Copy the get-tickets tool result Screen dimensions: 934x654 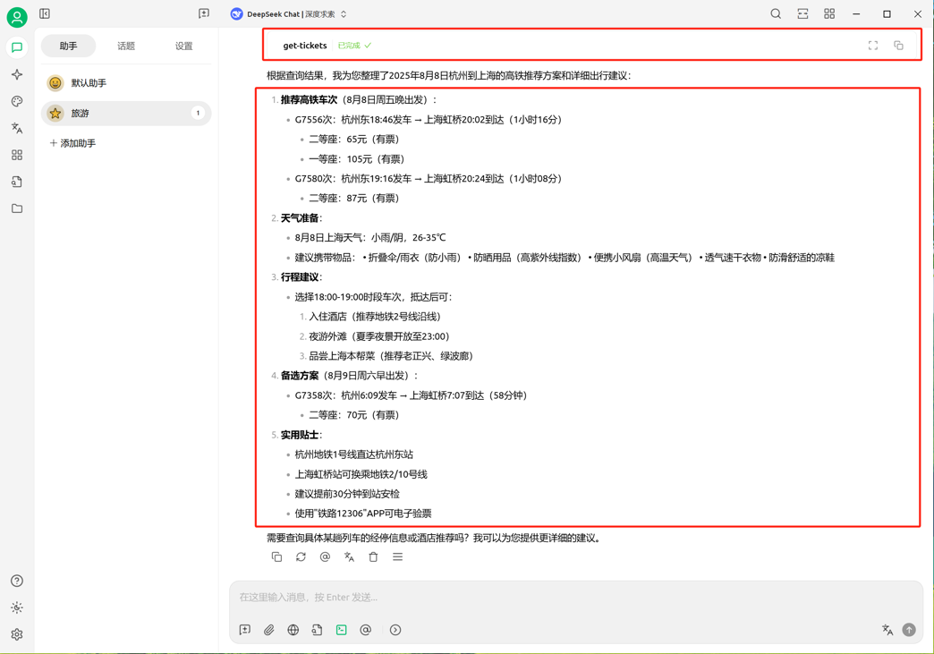(898, 46)
